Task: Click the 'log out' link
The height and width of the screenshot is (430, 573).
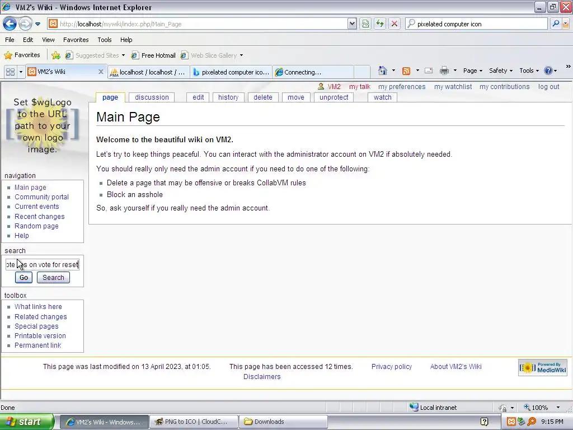Action: [x=548, y=87]
